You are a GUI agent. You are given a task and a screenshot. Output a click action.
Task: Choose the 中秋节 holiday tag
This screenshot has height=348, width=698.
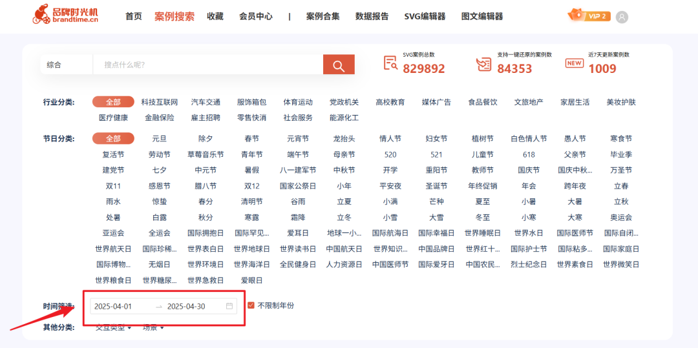344,170
